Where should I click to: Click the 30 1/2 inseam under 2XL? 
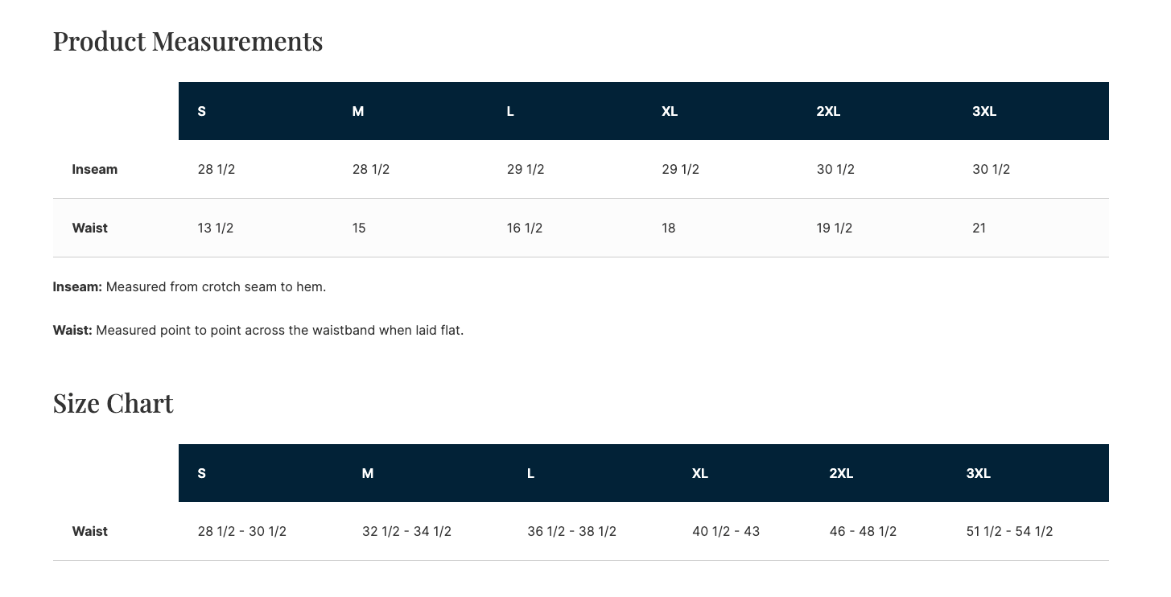pyautogui.click(x=835, y=169)
